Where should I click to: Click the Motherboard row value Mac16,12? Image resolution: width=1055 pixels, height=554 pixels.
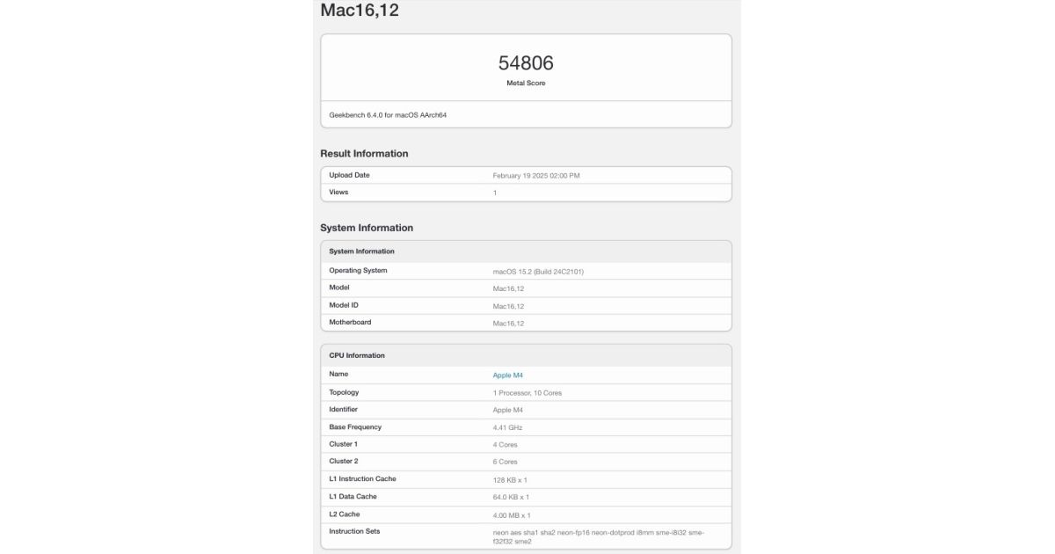[508, 324]
